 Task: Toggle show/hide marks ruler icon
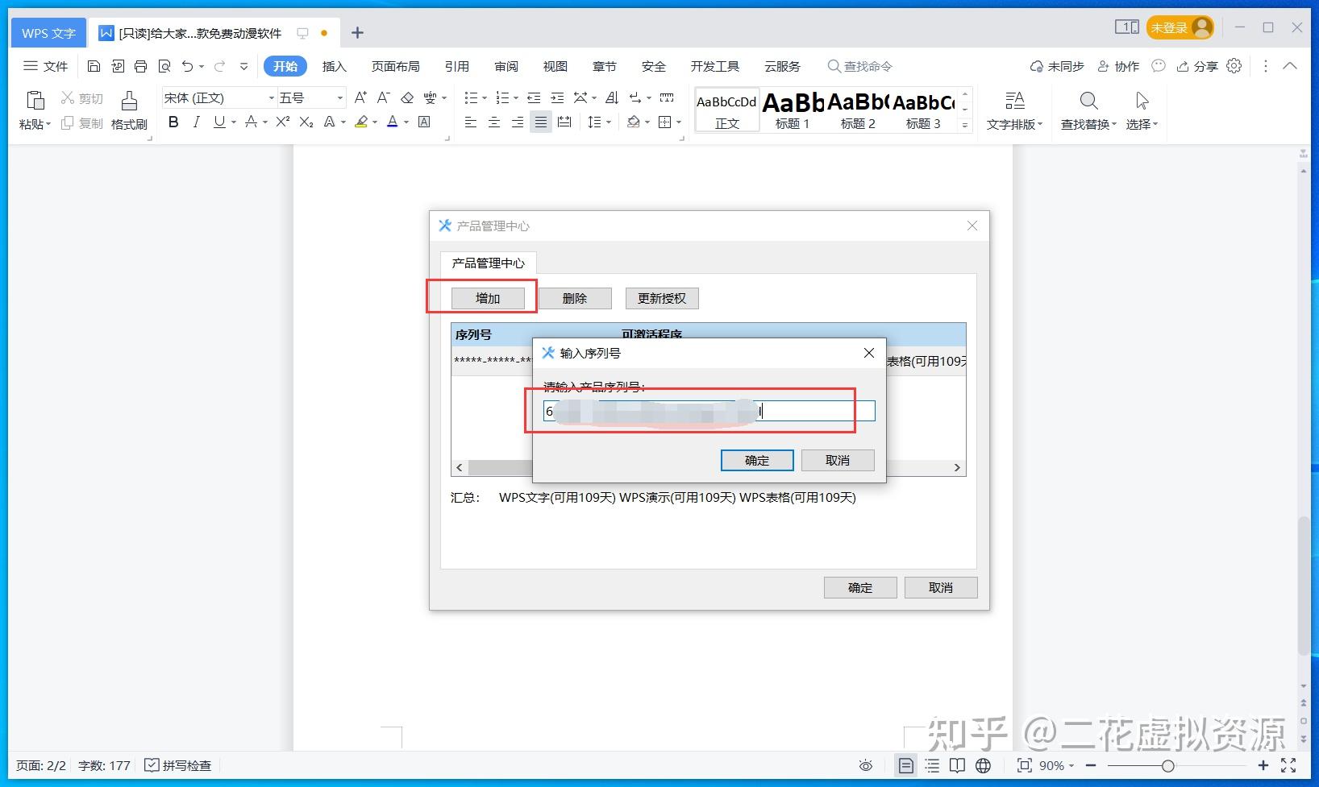click(667, 97)
